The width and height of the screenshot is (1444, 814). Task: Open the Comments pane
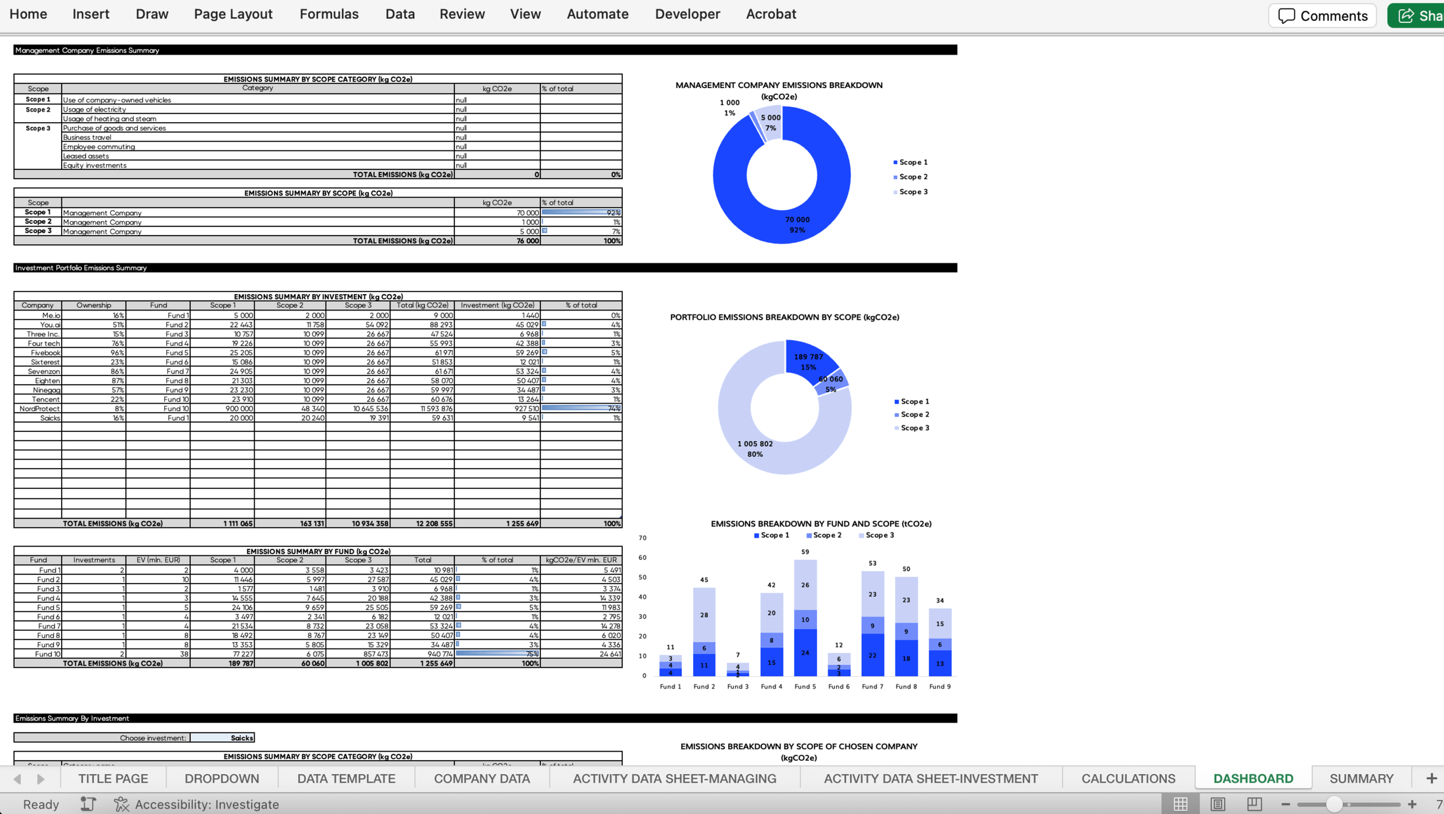(1323, 16)
